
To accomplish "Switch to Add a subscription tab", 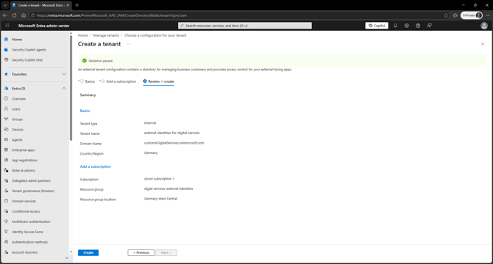I will click(118, 81).
